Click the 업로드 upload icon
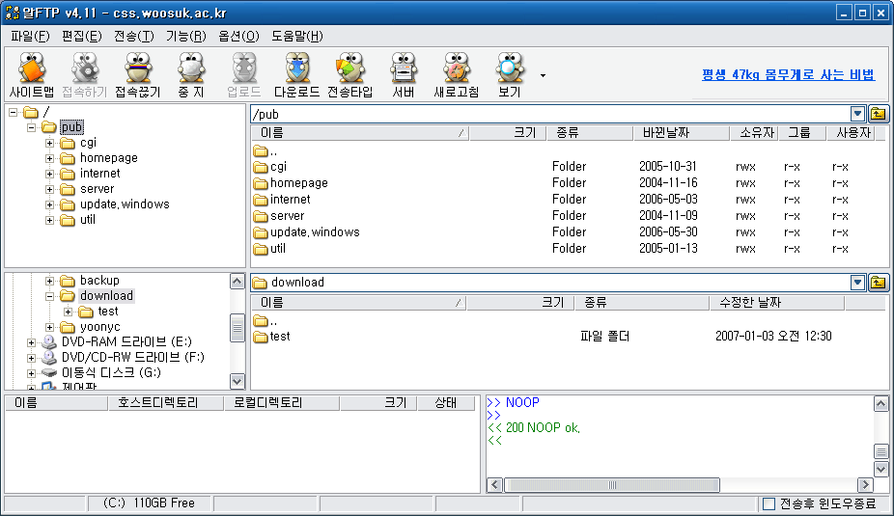Image resolution: width=894 pixels, height=516 pixels. pos(244,75)
